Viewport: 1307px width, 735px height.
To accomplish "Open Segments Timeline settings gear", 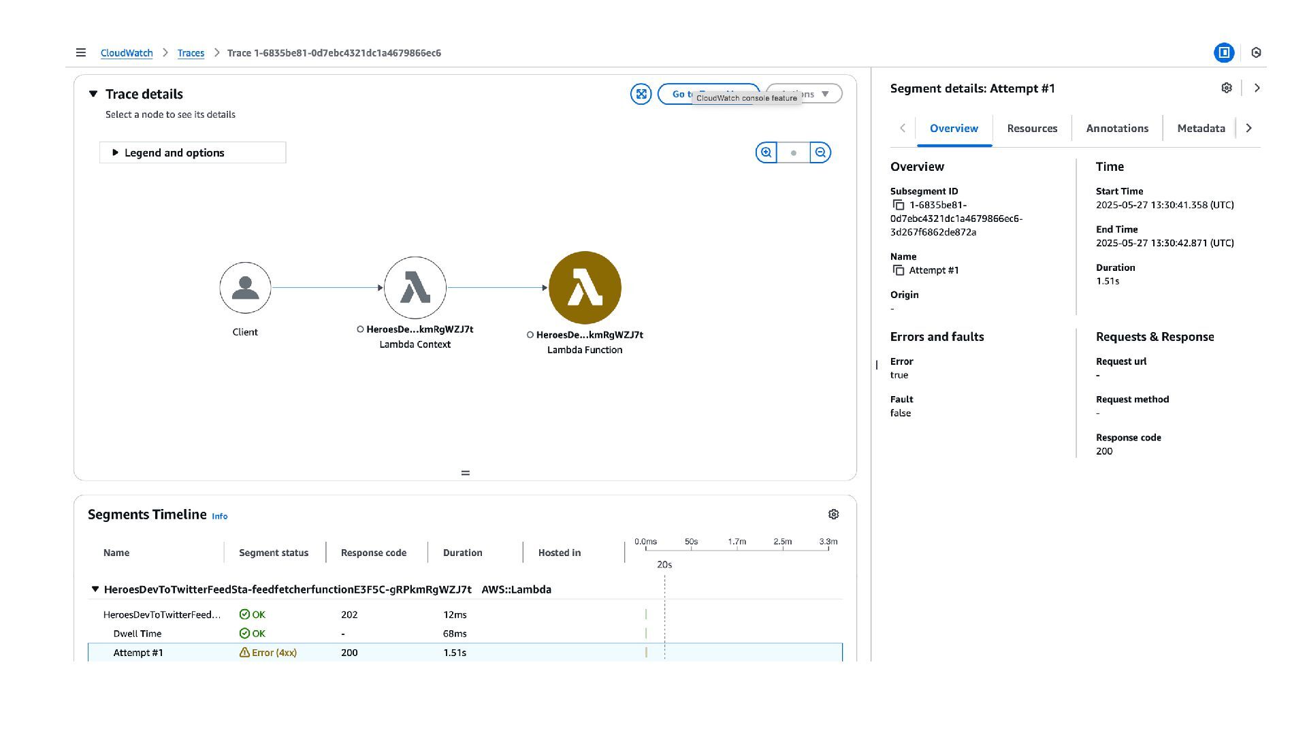I will click(833, 514).
